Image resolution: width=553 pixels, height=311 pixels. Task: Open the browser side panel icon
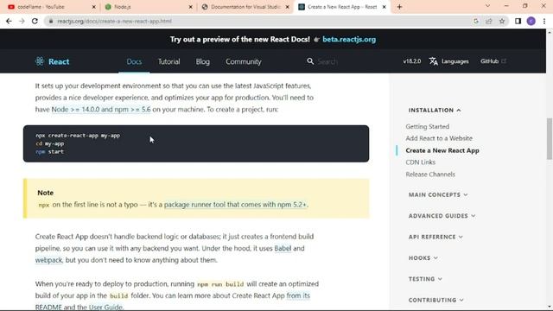pyautogui.click(x=518, y=21)
